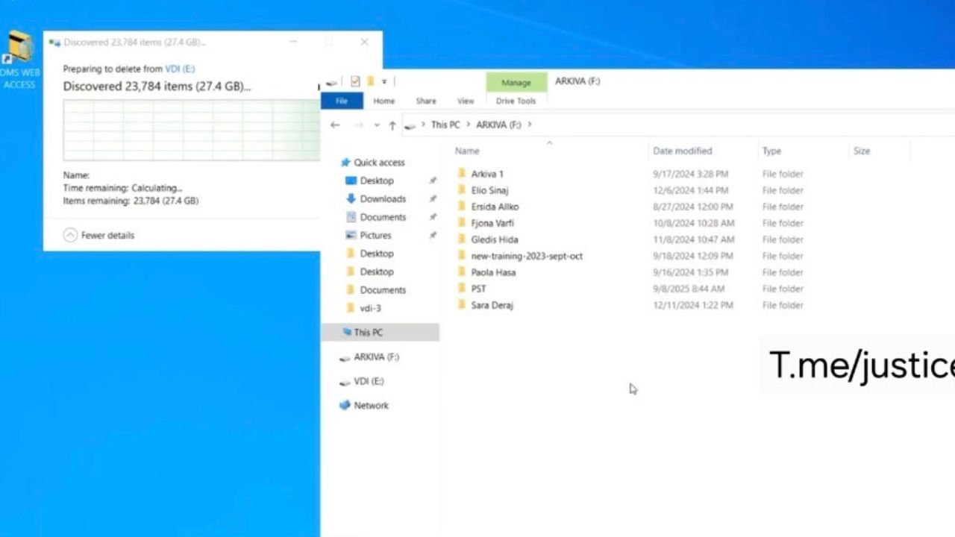Open Downloads in navigation pane
955x537 pixels.
pos(383,199)
